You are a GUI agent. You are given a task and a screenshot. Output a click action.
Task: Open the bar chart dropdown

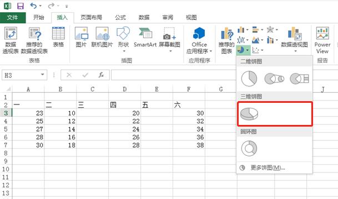(258, 30)
